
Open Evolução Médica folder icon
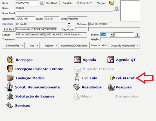click(x=10, y=78)
